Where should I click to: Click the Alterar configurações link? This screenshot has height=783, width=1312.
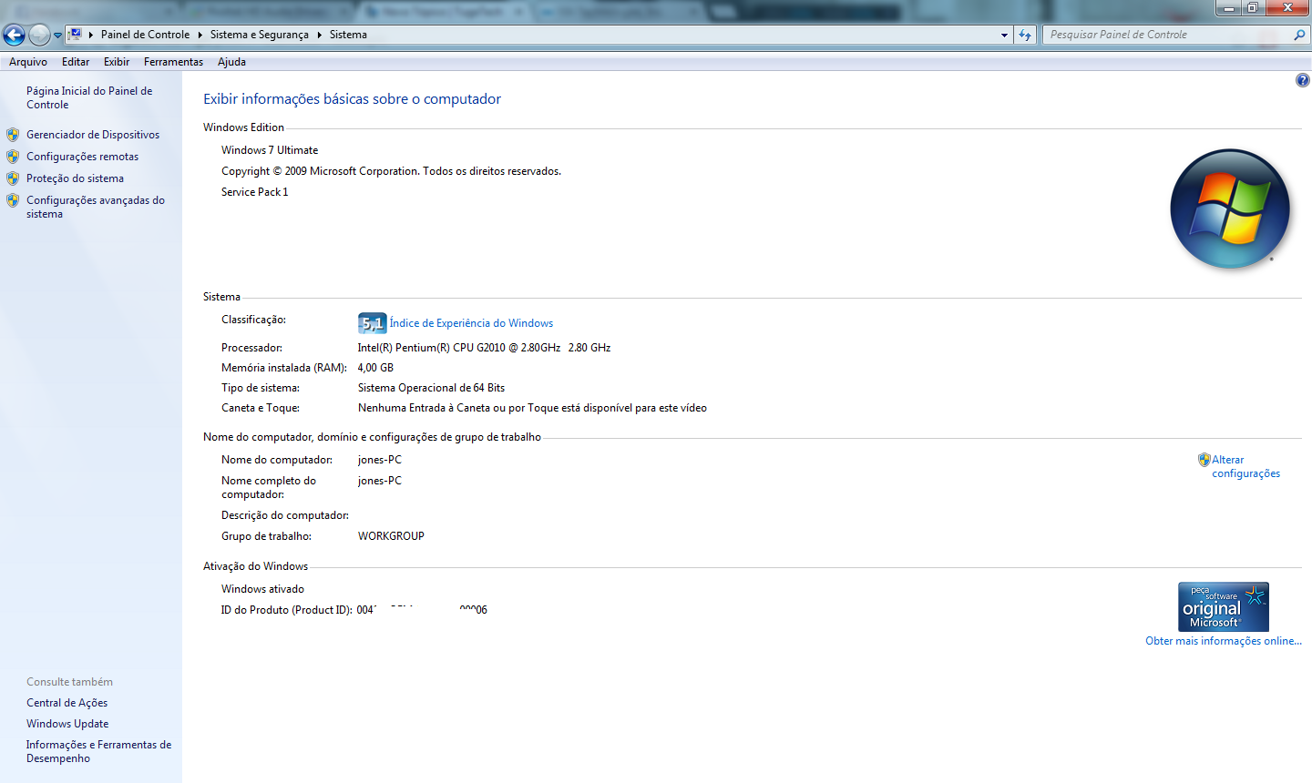point(1245,466)
